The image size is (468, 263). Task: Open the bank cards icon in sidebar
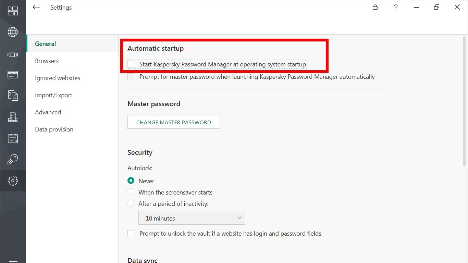click(13, 75)
